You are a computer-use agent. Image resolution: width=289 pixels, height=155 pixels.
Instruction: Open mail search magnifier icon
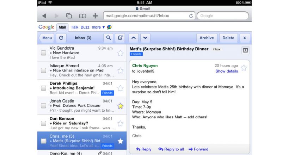pos(109,38)
